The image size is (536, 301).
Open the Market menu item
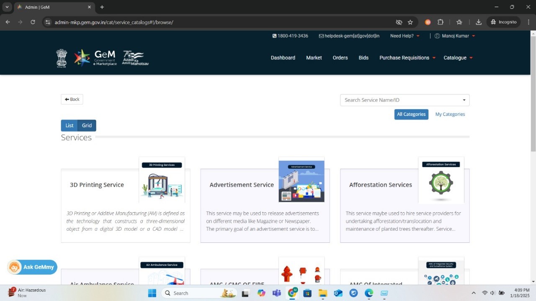[314, 58]
